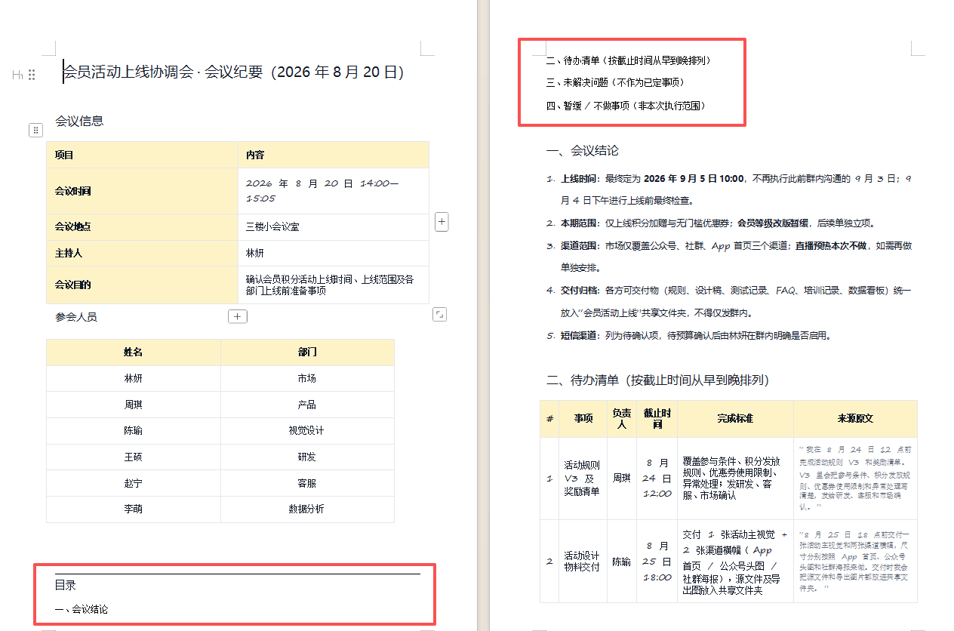Click the completion criteria cell starting 交付 1 张活动主视觉

coord(735,561)
